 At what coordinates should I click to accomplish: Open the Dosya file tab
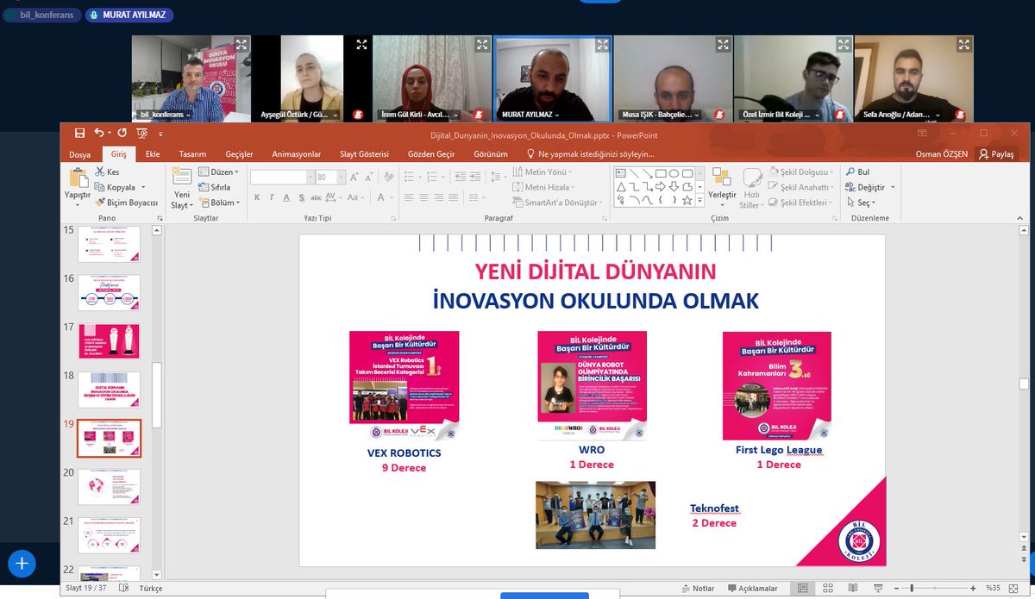[80, 154]
